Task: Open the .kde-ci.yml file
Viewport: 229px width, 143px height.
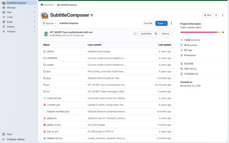Action: tap(53, 132)
